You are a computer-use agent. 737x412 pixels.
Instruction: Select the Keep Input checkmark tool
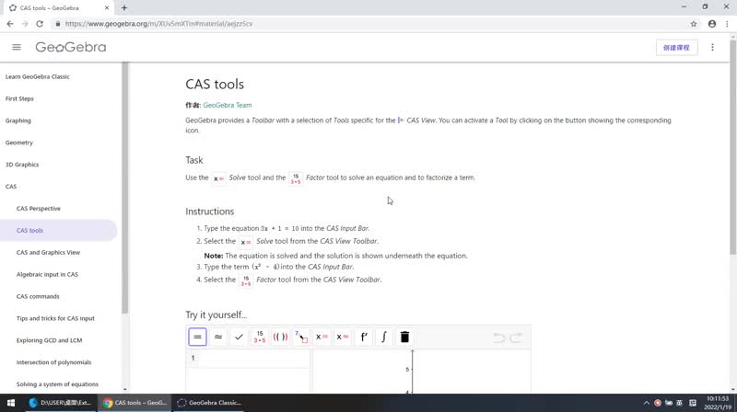pyautogui.click(x=239, y=337)
